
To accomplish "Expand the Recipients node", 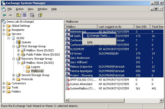I will (x=4, y=30).
